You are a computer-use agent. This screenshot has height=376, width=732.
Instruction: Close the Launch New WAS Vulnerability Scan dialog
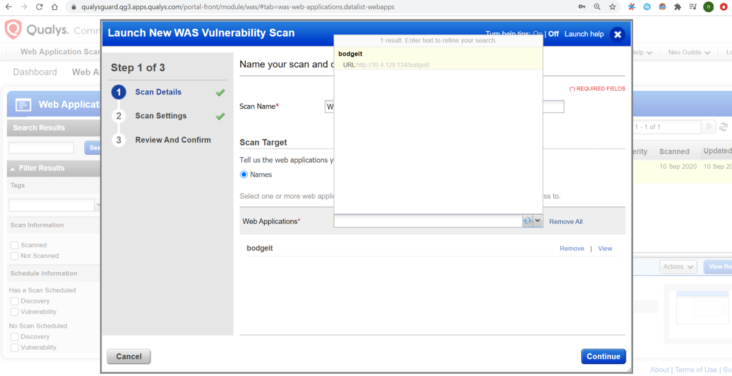tap(617, 34)
